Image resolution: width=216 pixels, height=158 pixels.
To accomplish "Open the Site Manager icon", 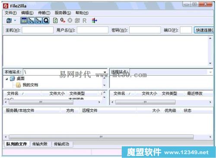I will (x=9, y=21).
